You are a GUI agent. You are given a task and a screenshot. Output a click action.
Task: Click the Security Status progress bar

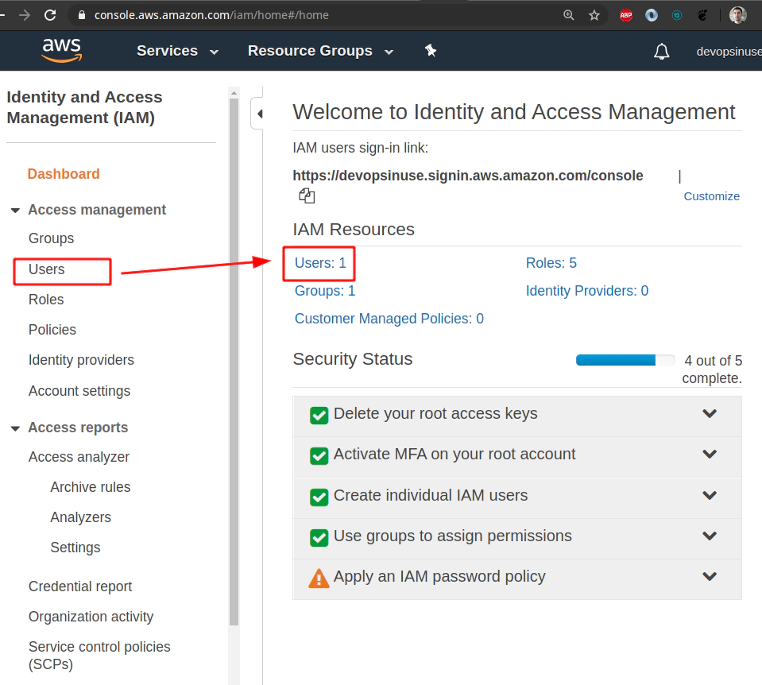coord(625,360)
